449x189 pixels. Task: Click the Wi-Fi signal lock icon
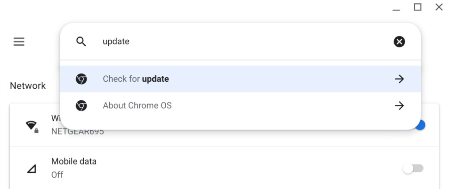coord(32,127)
